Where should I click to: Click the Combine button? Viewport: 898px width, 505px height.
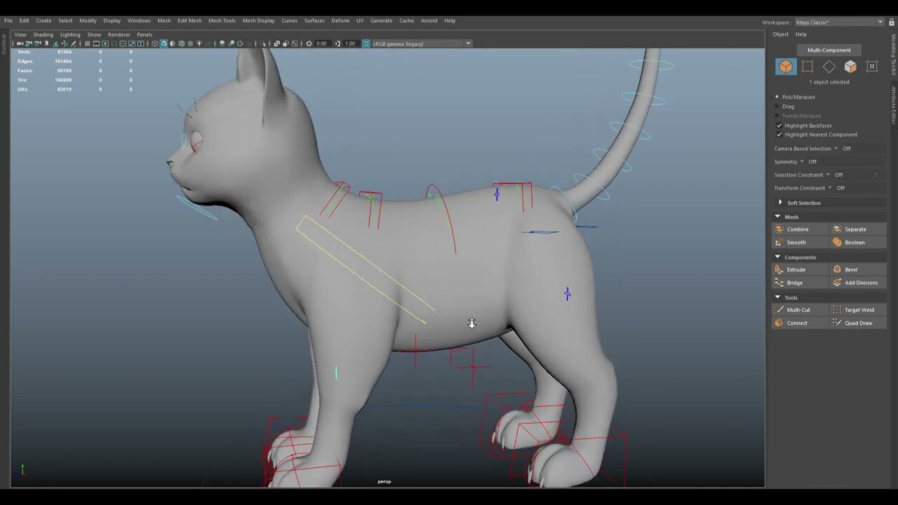pos(799,229)
